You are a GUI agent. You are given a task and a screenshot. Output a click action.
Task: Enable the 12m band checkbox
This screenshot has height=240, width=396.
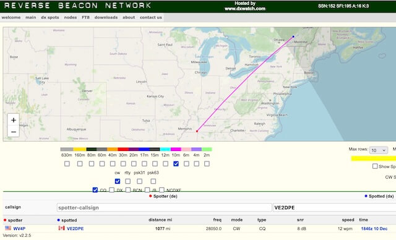pos(165,164)
